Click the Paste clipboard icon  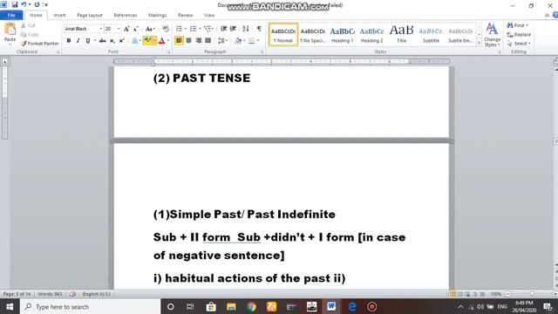click(x=10, y=30)
